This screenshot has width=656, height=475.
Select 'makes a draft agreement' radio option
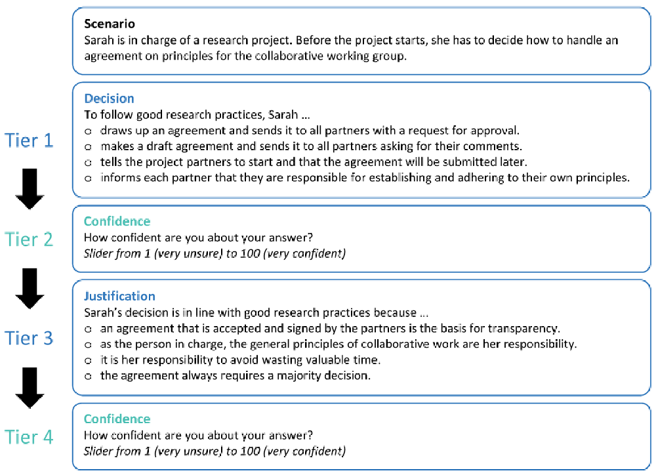pyautogui.click(x=88, y=147)
